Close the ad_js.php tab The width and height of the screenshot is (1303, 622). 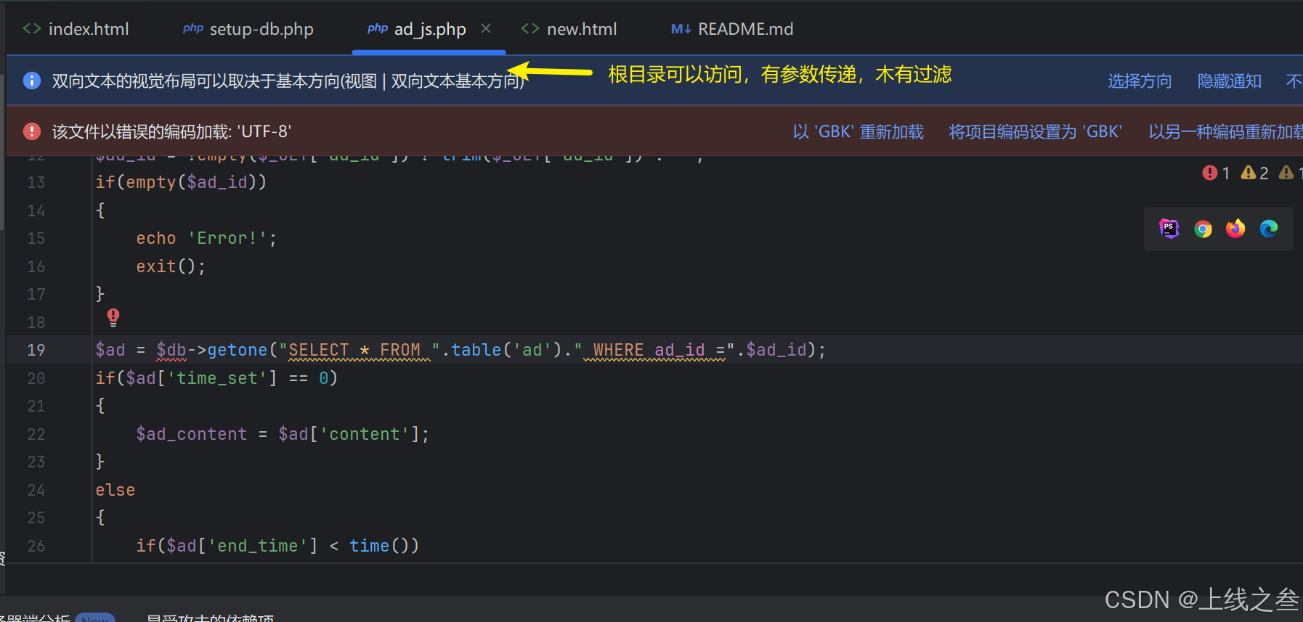point(486,28)
